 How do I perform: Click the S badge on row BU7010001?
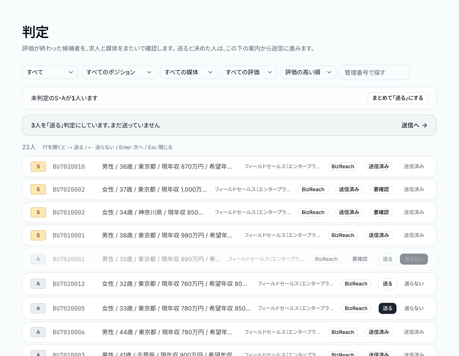(38, 235)
